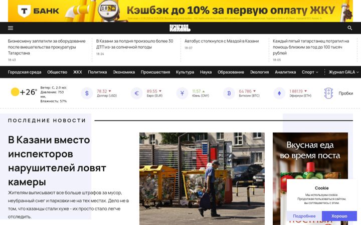Open the Наука section
361x225 pixels.
pyautogui.click(x=206, y=72)
